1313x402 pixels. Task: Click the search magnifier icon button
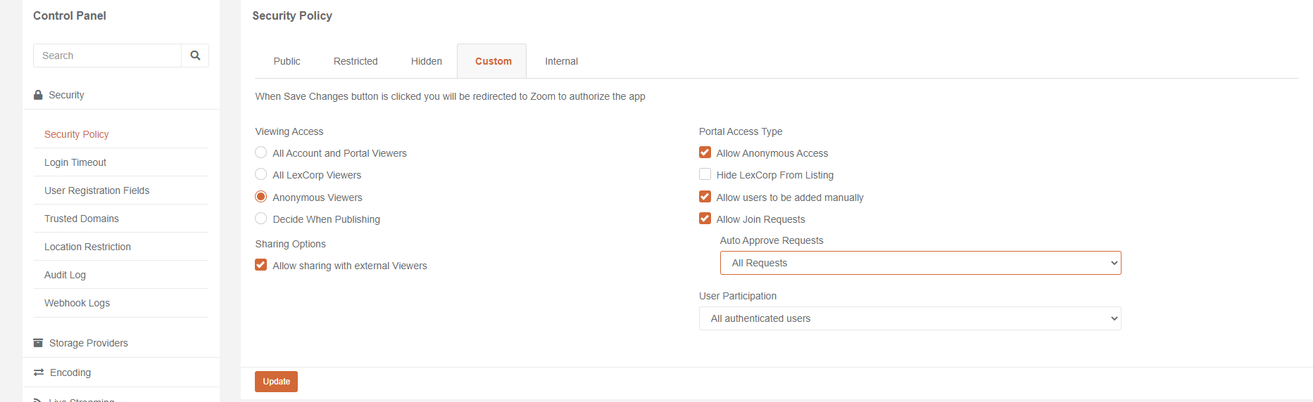point(195,56)
